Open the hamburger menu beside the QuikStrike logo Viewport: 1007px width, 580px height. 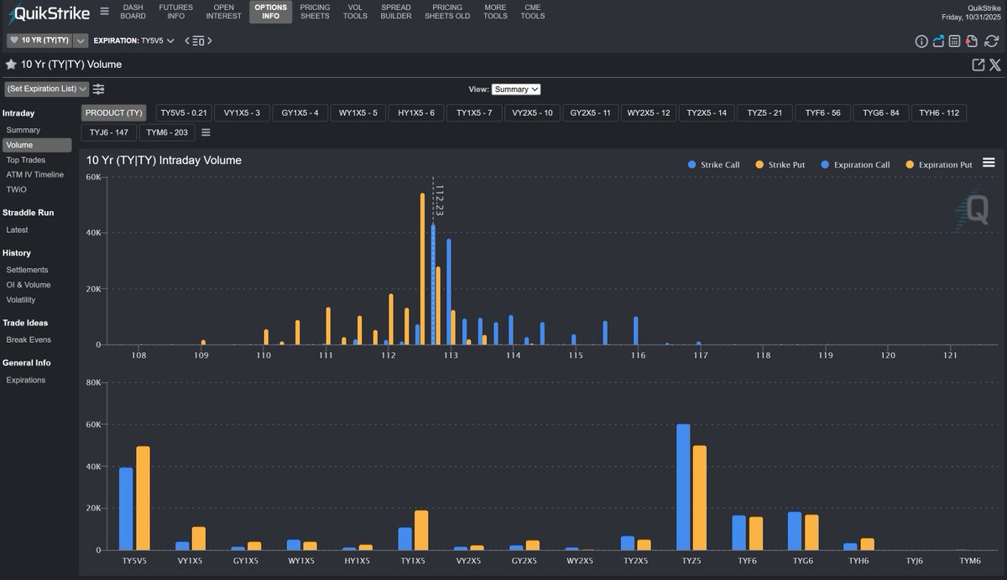tap(104, 12)
